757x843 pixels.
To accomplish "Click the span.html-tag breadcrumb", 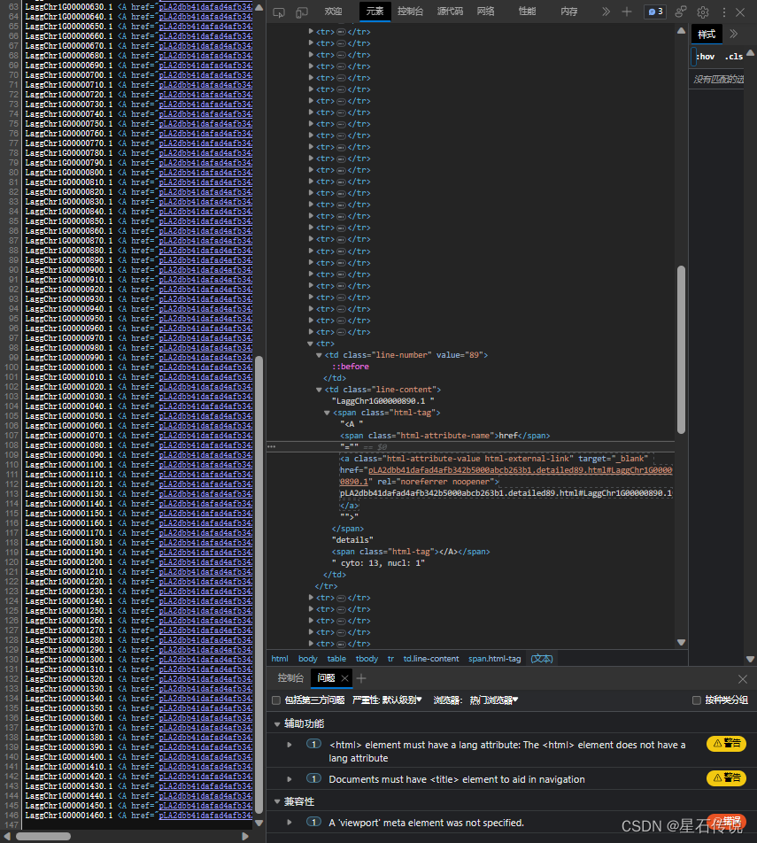I will [495, 659].
